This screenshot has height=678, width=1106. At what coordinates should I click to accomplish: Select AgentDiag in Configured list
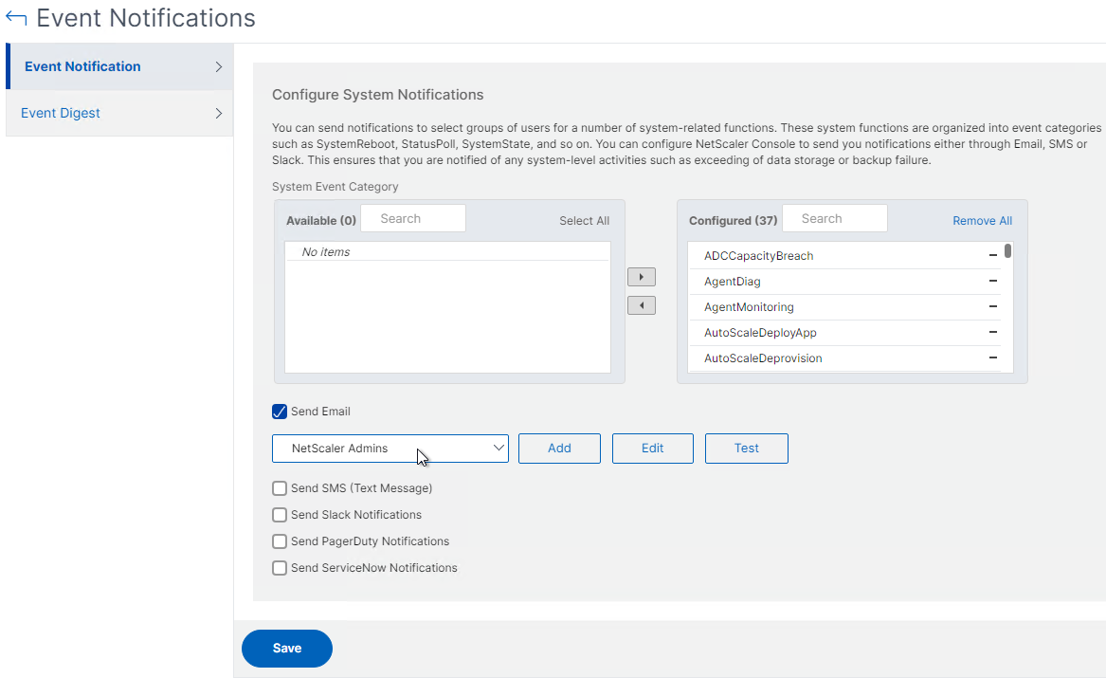tap(845, 281)
